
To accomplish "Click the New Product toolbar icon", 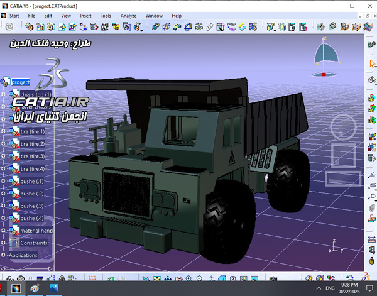I will (40, 26).
